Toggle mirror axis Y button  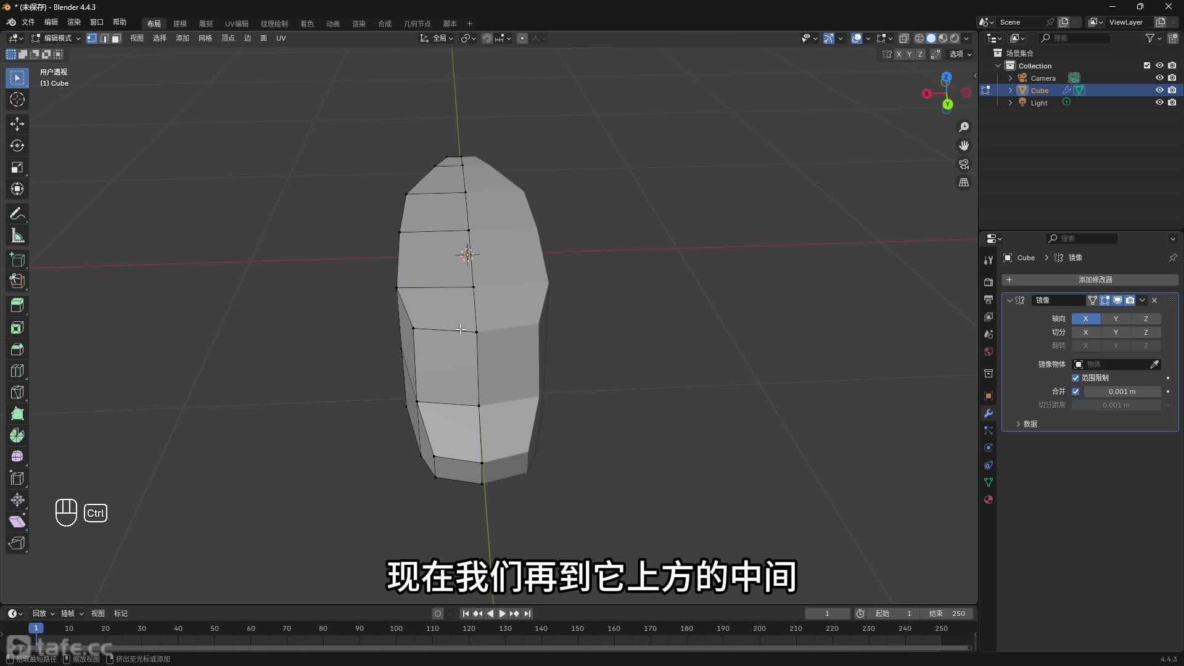point(1116,319)
